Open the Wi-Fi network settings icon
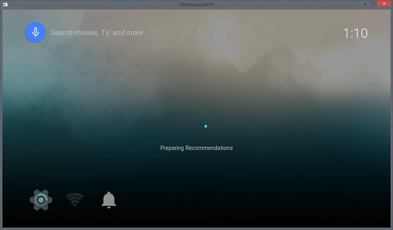Screen dimensions: 393x230 tap(75, 200)
